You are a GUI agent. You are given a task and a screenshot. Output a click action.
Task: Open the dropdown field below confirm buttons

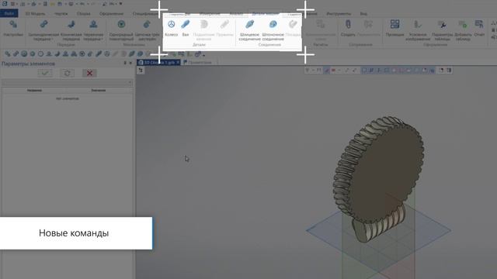tap(67, 83)
